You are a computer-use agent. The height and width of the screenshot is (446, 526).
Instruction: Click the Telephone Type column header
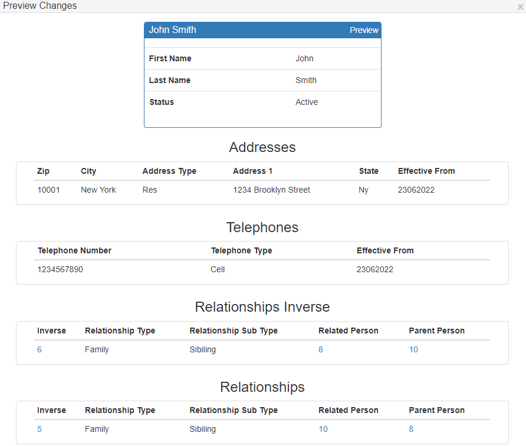[x=241, y=250]
